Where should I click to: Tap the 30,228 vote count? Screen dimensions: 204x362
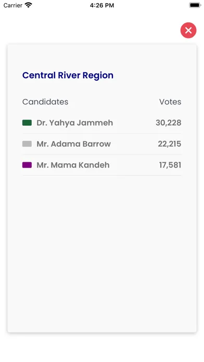[169, 123]
